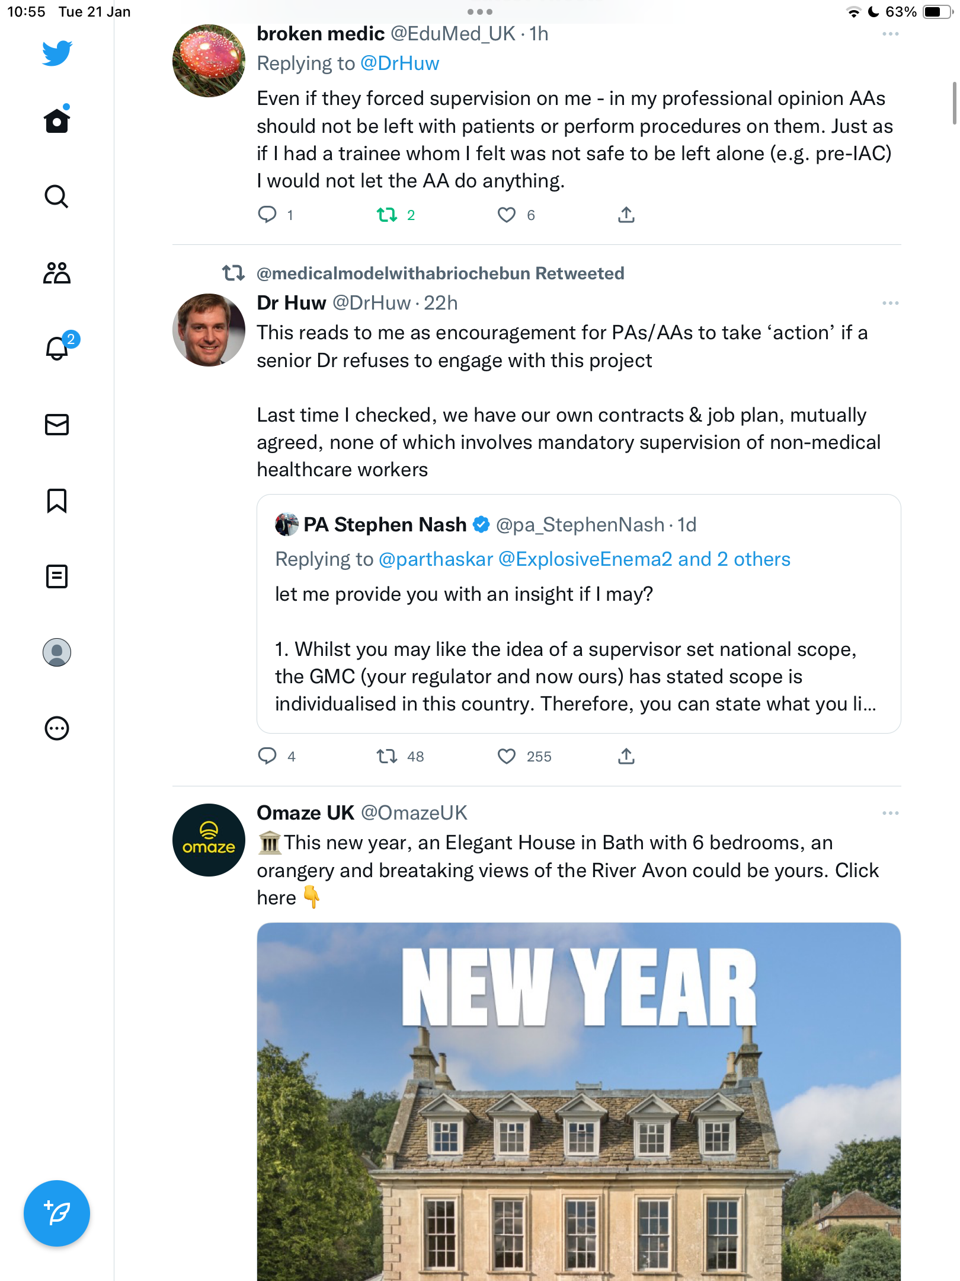Open the Profile avatar in sidebar
The height and width of the screenshot is (1281, 960).
[x=57, y=652]
